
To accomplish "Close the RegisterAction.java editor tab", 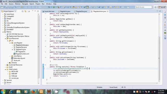I will point(108,11).
